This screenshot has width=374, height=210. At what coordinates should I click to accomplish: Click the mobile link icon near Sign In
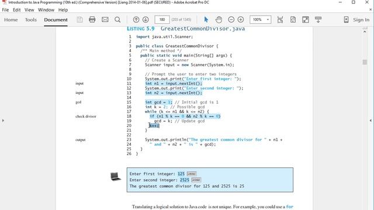tap(346, 19)
